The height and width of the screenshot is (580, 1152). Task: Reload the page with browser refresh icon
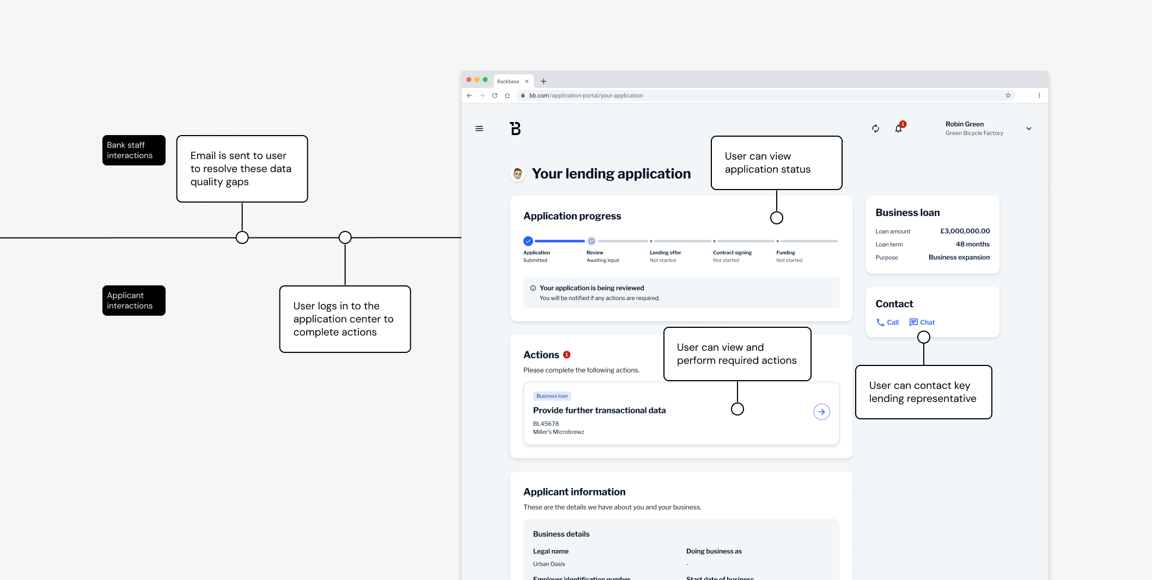[x=495, y=95]
